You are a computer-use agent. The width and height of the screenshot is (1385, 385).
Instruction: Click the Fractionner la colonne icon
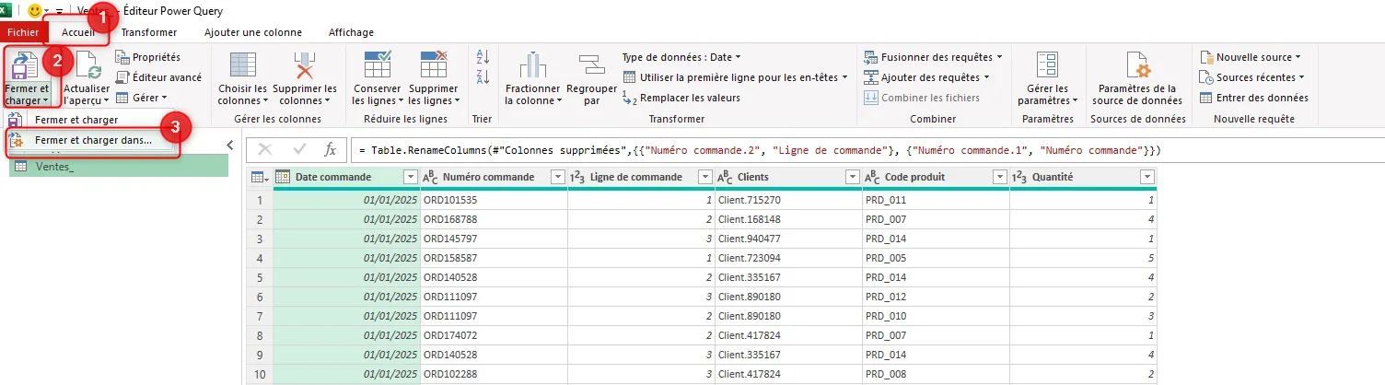(x=532, y=66)
